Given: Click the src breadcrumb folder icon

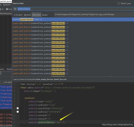Looking at the screenshot, I should coord(0,9).
